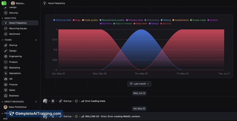Open the Security shield icon in sidebar
The width and height of the screenshot is (237, 121).
(6, 13)
